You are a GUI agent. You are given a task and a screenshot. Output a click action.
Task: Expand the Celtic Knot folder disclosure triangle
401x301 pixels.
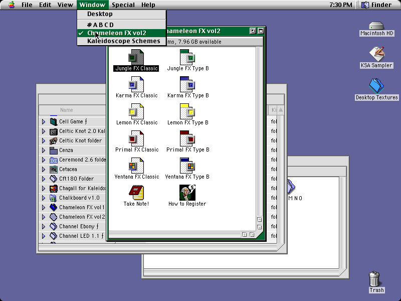[44, 141]
